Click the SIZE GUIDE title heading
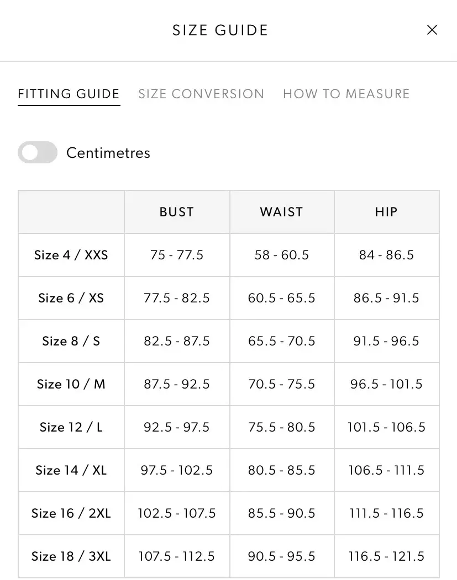The width and height of the screenshot is (457, 580). pyautogui.click(x=220, y=30)
